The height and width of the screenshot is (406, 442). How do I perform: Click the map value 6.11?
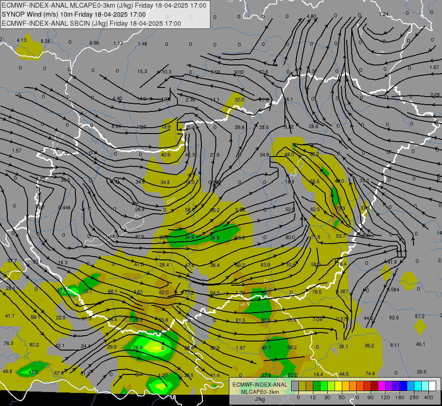click(x=395, y=345)
